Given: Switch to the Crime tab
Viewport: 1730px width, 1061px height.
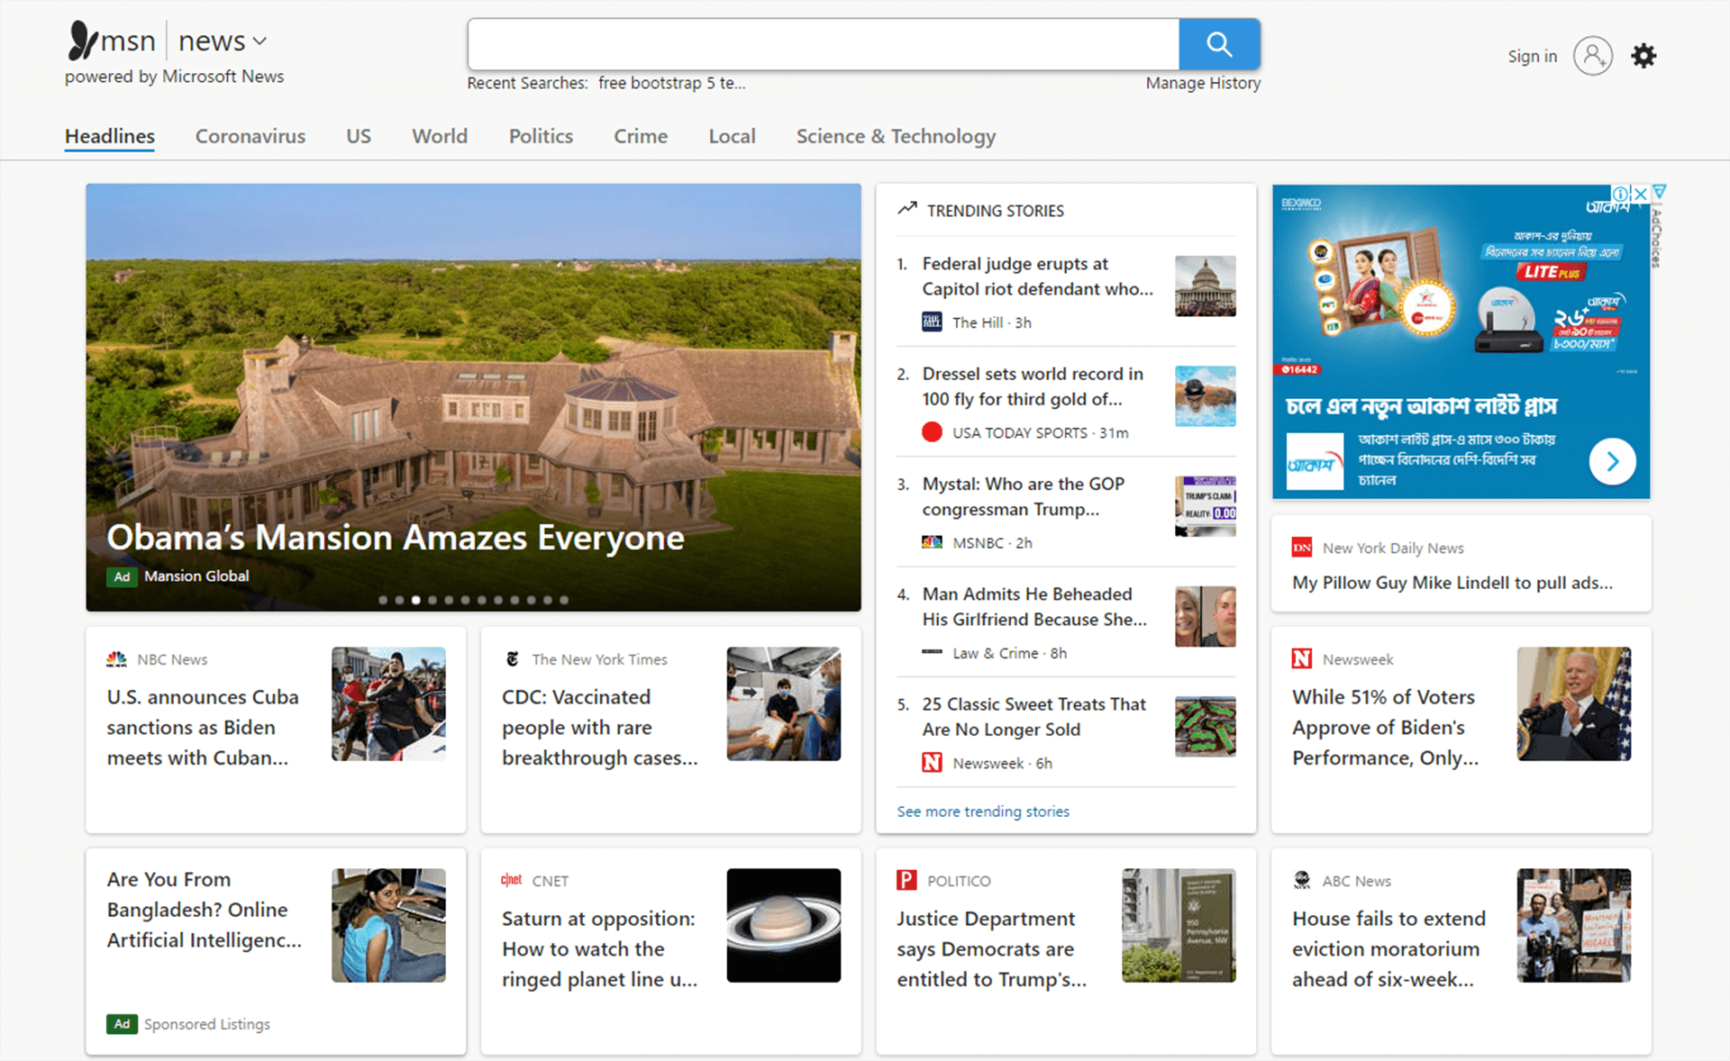Looking at the screenshot, I should (x=641, y=136).
